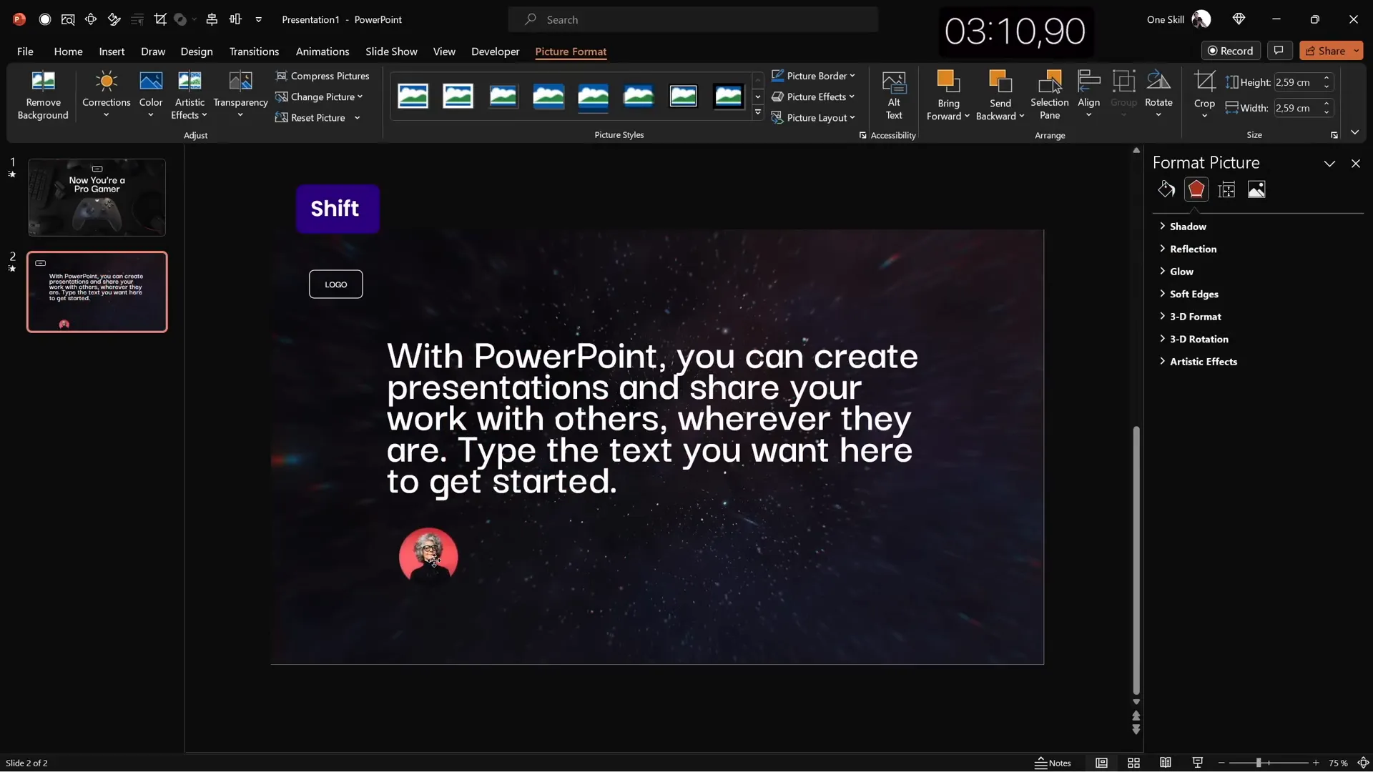
Task: Expand the Reflection section
Action: click(1187, 249)
